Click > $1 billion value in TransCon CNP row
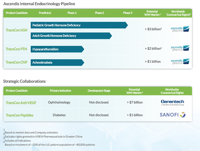This screenshot has height=151, width=200. click(153, 62)
